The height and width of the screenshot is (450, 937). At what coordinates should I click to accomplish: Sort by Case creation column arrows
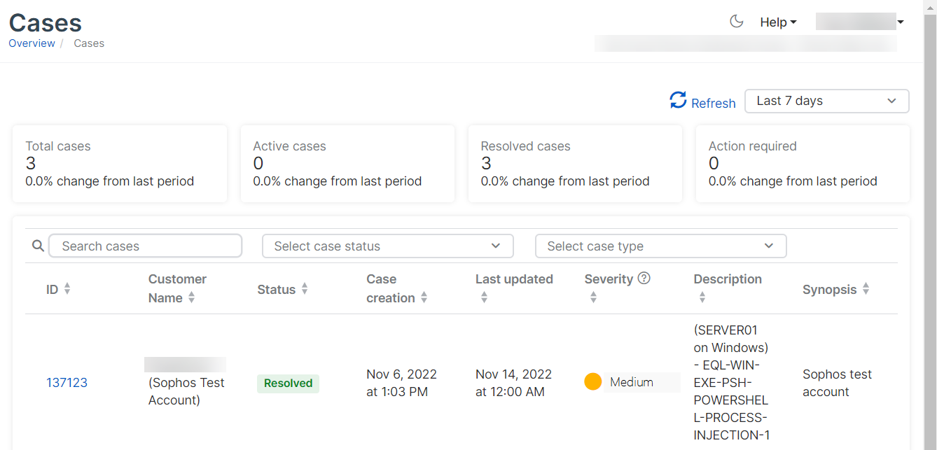pos(424,298)
